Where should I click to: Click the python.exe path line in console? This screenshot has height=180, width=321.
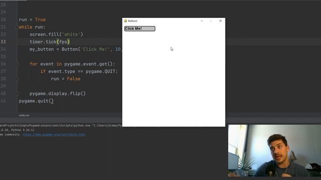[61, 125]
